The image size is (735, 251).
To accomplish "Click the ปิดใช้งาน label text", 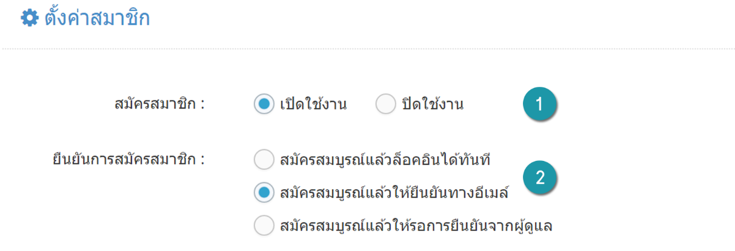I will tap(433, 105).
